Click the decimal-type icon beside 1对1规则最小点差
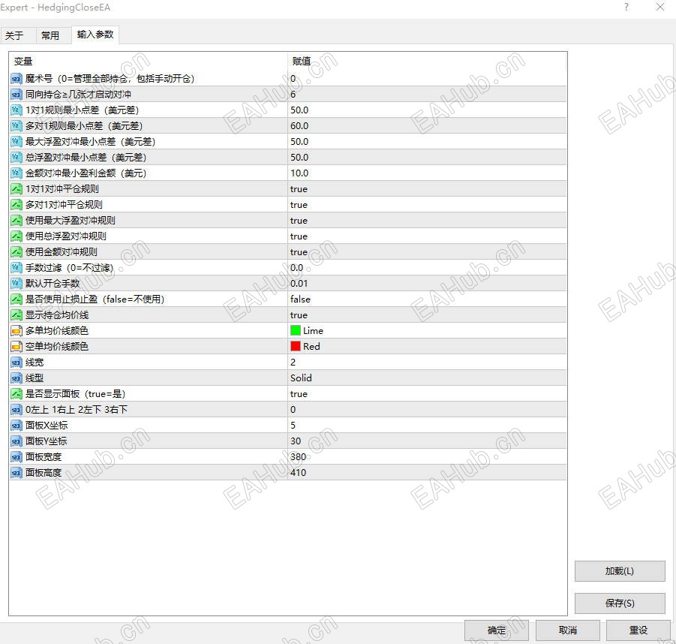Screen dimensions: 676x644 coord(16,110)
